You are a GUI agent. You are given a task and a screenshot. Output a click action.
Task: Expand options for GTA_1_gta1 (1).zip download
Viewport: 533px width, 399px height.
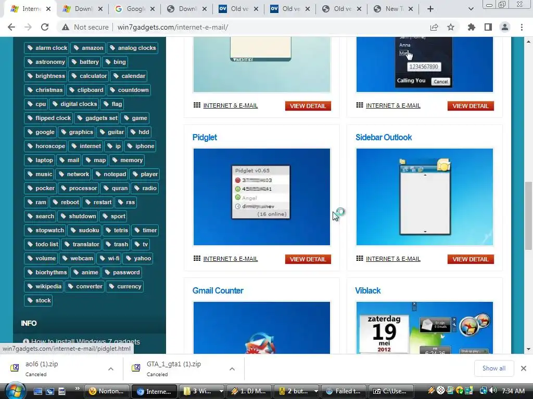(232, 369)
